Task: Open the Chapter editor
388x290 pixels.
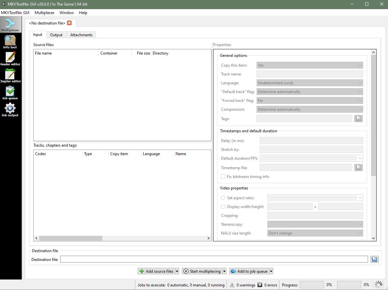Action: 10,76
